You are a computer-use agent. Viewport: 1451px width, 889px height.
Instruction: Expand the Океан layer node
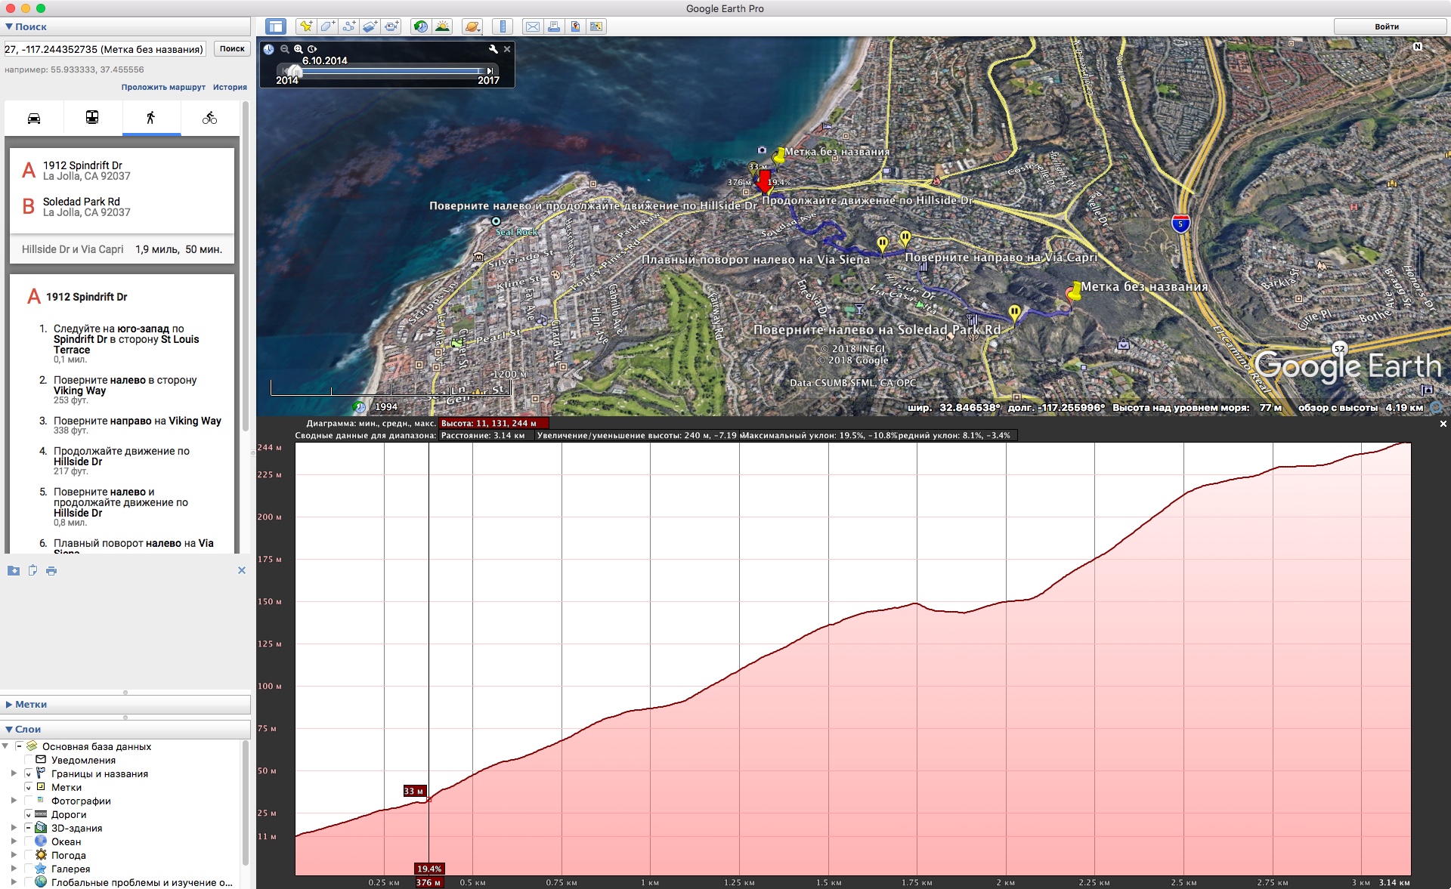coord(14,841)
